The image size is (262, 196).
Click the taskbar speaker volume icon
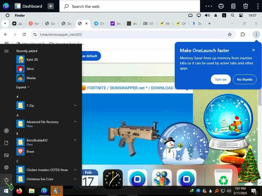pyautogui.click(x=229, y=191)
